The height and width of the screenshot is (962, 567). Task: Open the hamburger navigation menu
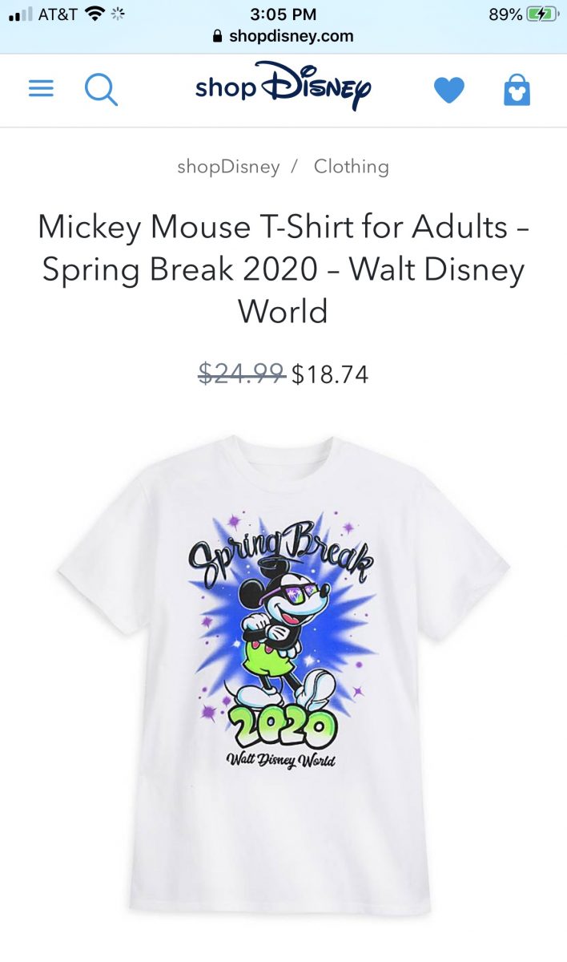click(41, 88)
